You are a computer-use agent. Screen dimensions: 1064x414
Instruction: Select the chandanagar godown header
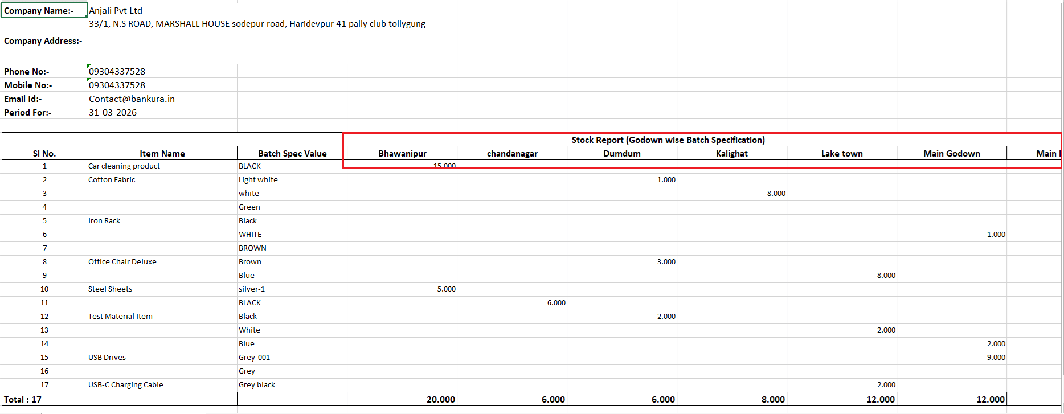(x=511, y=153)
